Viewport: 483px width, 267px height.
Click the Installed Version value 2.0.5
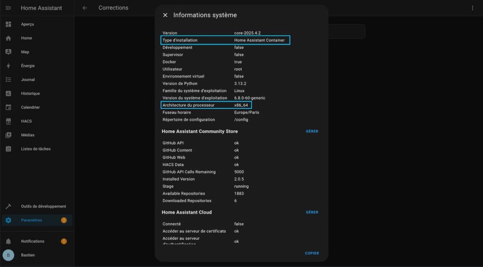(239, 179)
